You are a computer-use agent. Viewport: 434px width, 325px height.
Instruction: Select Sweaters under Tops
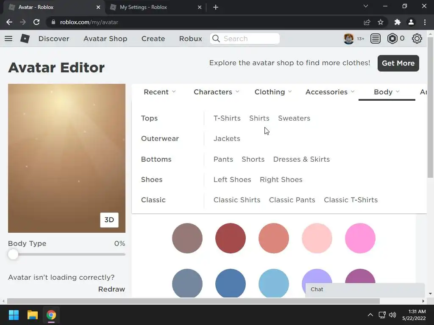click(294, 118)
